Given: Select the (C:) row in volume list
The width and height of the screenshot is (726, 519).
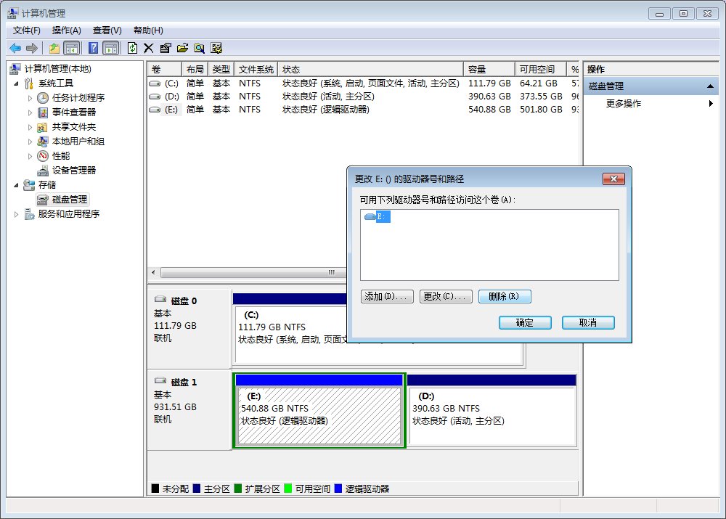Looking at the screenshot, I should click(x=362, y=83).
